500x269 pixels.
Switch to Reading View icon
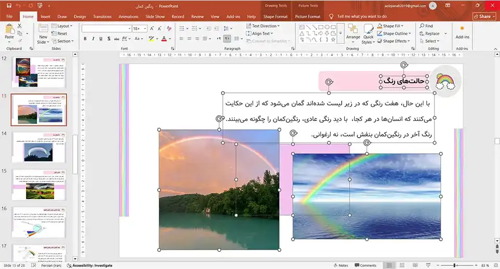coord(415,265)
